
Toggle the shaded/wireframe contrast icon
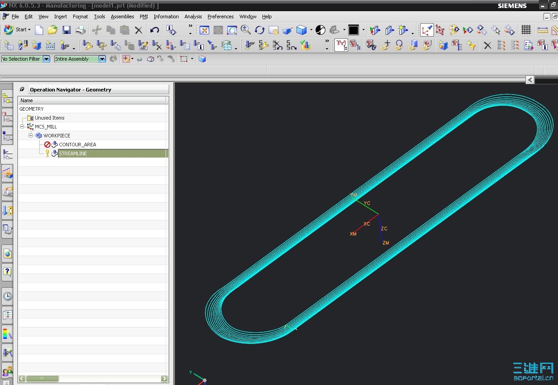(x=321, y=30)
